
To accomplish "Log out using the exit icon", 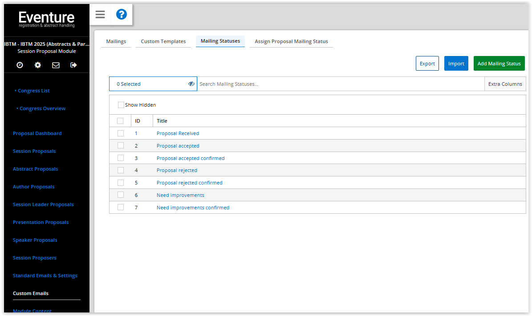I will [x=73, y=65].
